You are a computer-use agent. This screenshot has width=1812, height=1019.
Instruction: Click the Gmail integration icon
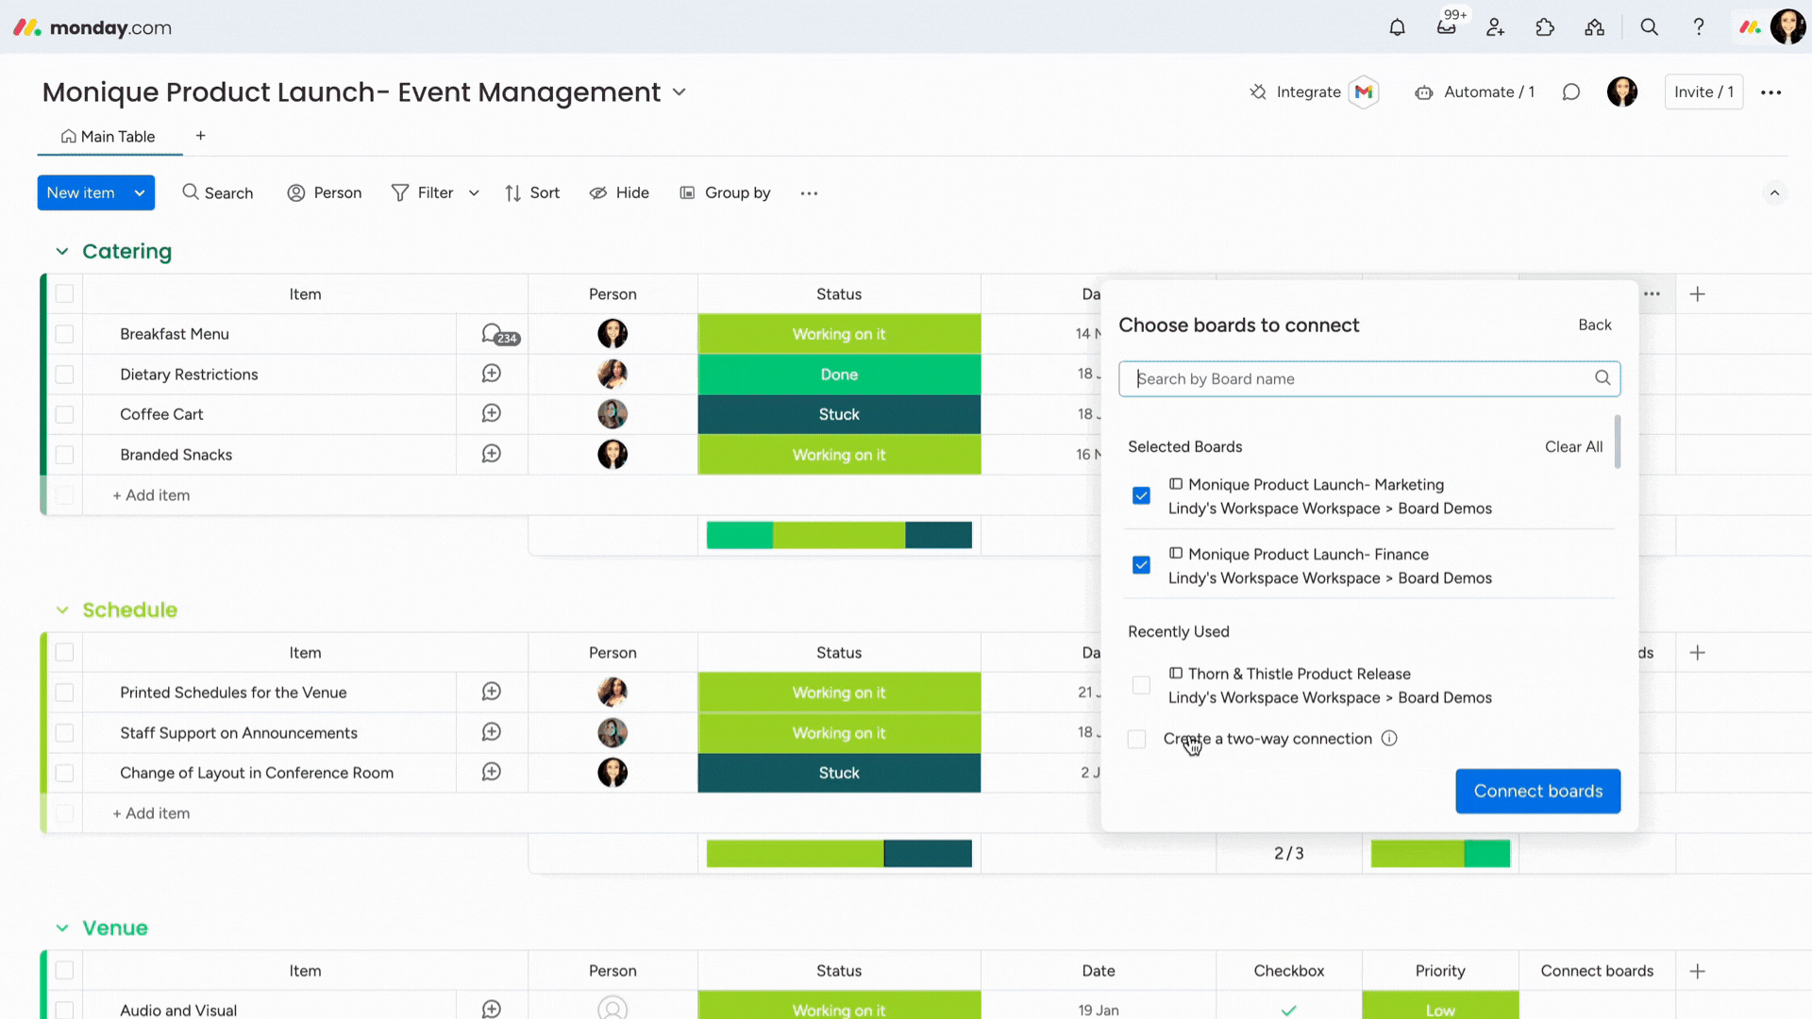pos(1364,92)
